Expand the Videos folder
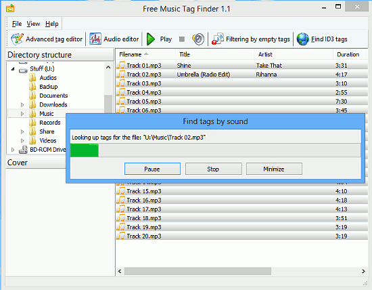The height and width of the screenshot is (290, 372). click(x=22, y=140)
